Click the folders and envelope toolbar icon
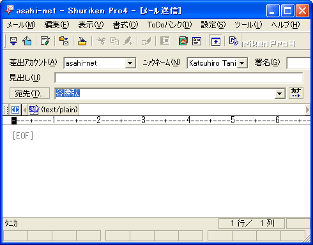This screenshot has width=313, height=245. point(64,41)
